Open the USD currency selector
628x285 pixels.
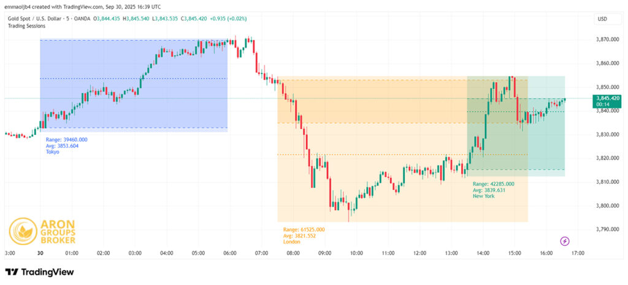[602, 20]
